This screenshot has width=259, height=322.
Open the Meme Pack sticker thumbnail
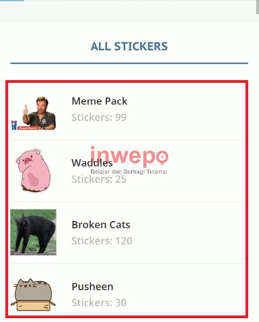point(33,113)
